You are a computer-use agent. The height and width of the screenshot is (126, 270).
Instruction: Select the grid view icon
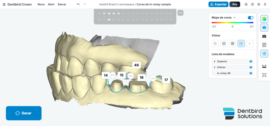click(x=232, y=43)
